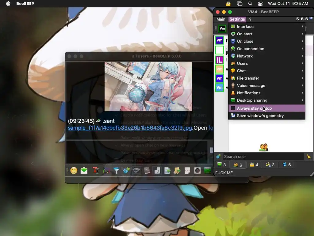314x236 pixels.
Task: Open the chat font (TT) settings
Action: click(96, 171)
